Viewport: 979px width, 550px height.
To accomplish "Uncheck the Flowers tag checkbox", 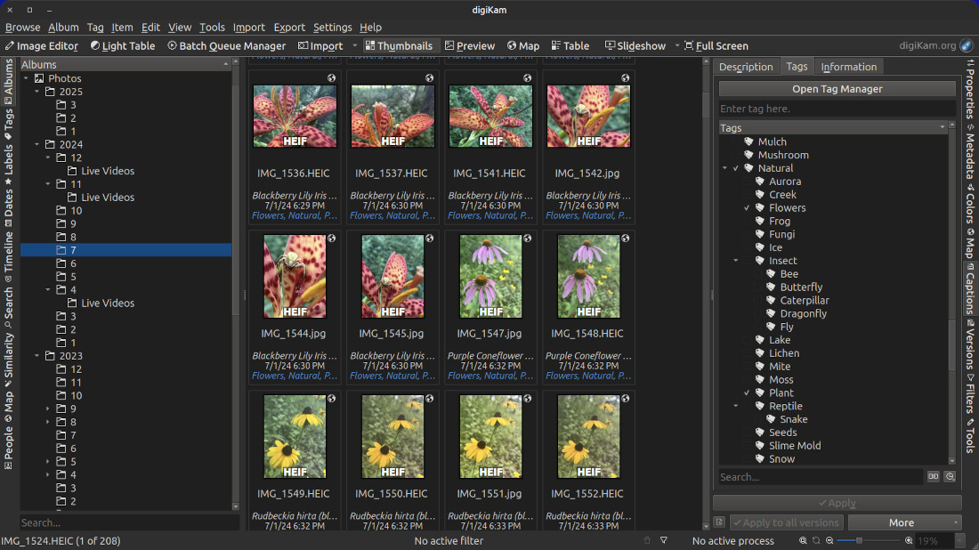I will (x=747, y=207).
